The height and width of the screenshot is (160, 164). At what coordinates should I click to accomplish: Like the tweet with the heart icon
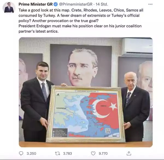pos(93,153)
